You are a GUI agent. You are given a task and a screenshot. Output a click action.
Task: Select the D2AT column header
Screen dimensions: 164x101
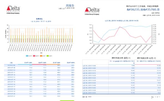71,63
